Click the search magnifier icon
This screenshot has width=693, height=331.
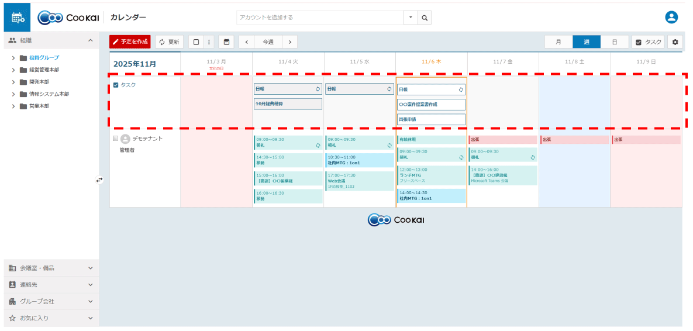425,18
